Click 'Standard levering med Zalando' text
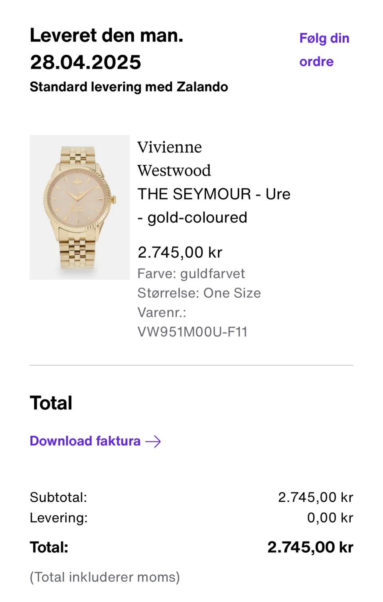383x602 pixels. pos(129,87)
